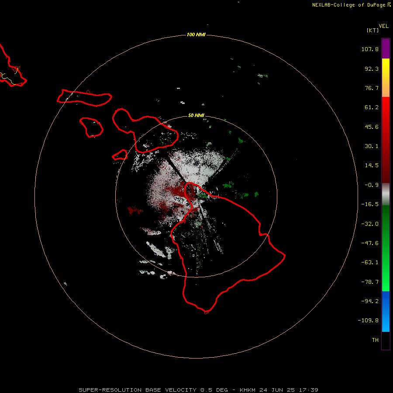Click the 61.2 legend value
This screenshot has width=393, height=393.
(x=372, y=107)
